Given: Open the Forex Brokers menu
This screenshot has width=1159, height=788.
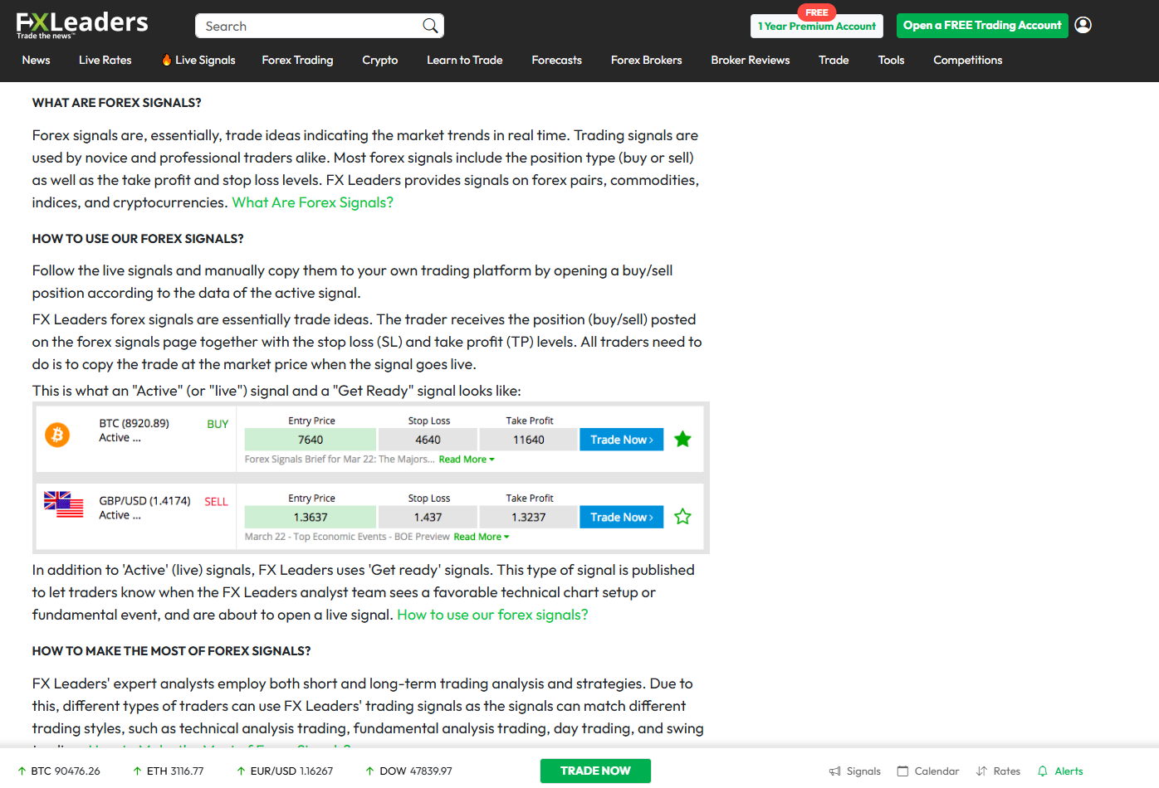Looking at the screenshot, I should [x=646, y=60].
